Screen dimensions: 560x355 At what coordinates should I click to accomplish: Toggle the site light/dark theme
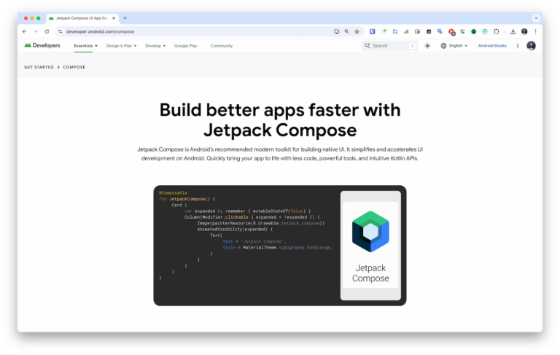427,46
